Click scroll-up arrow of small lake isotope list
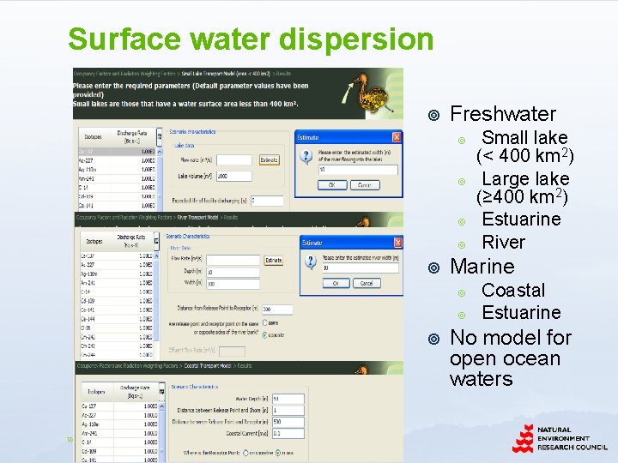 [x=160, y=152]
